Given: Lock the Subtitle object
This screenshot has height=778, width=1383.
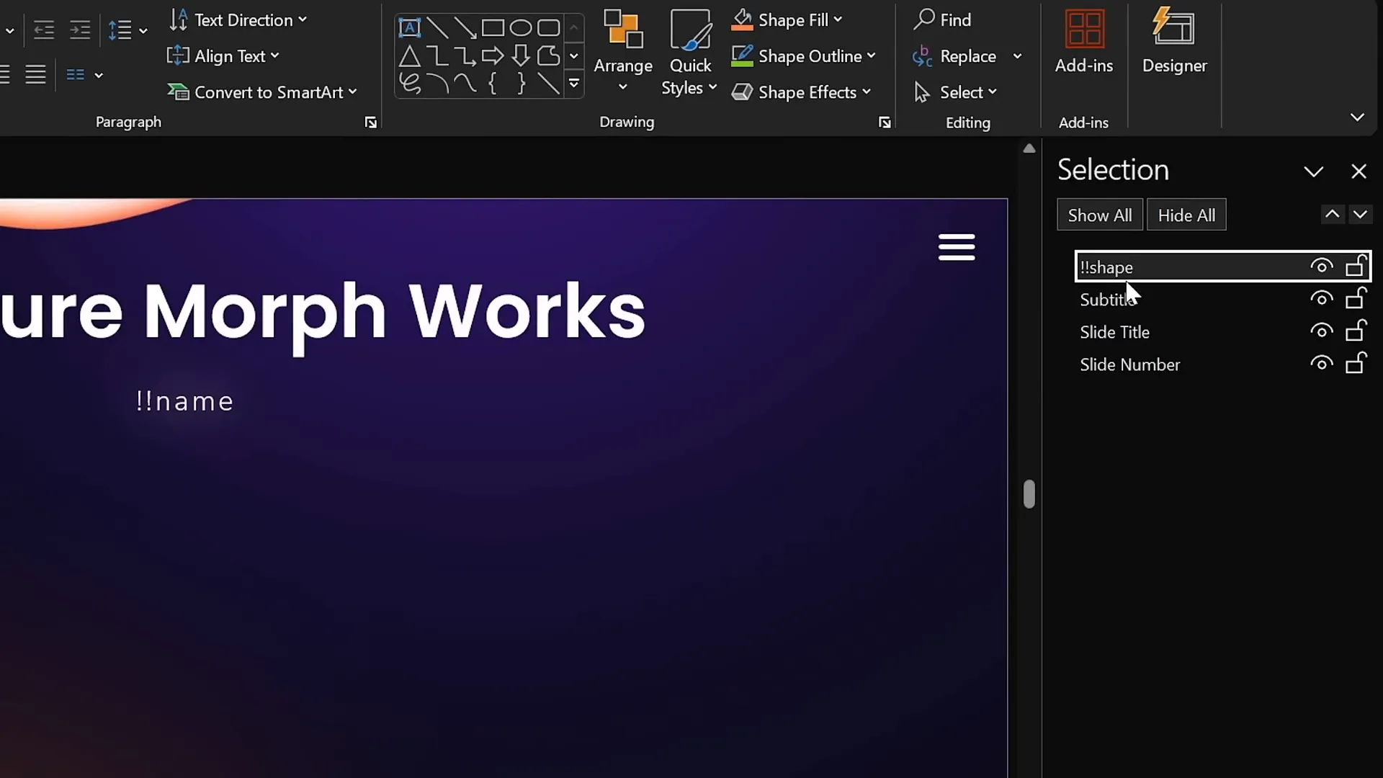Looking at the screenshot, I should click(1356, 298).
